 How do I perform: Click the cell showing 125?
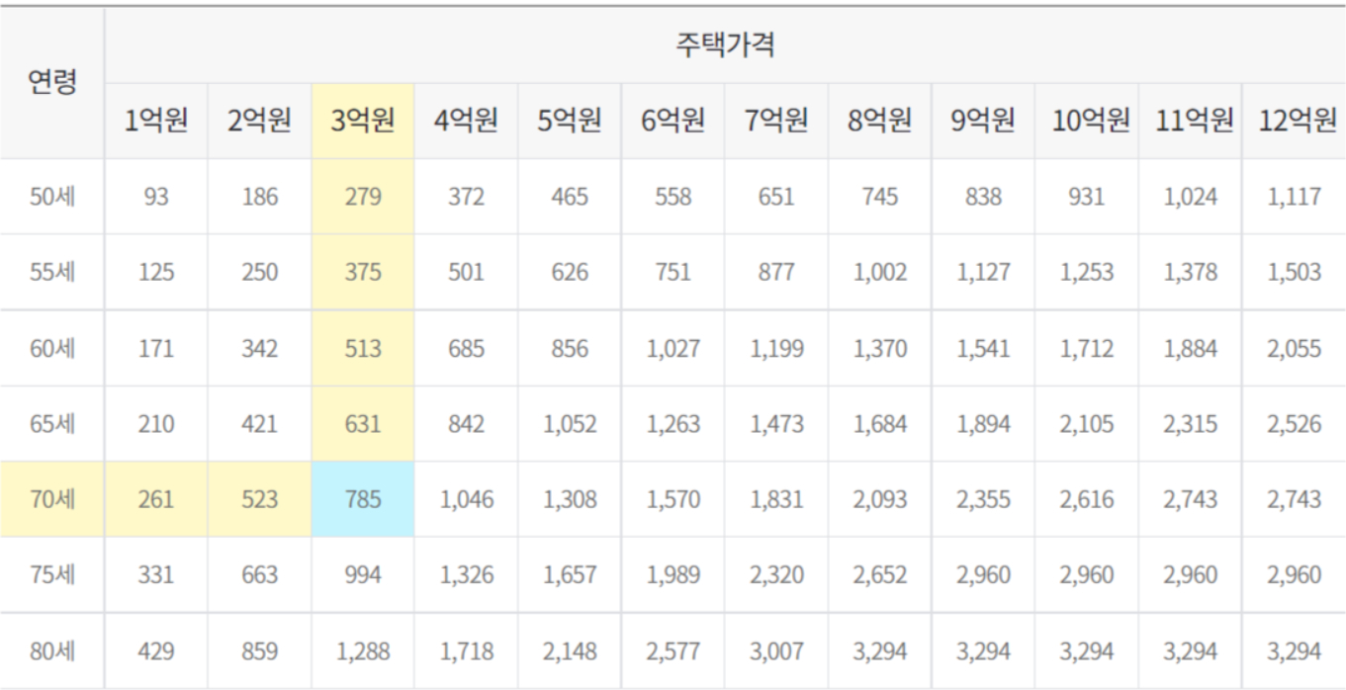click(156, 272)
